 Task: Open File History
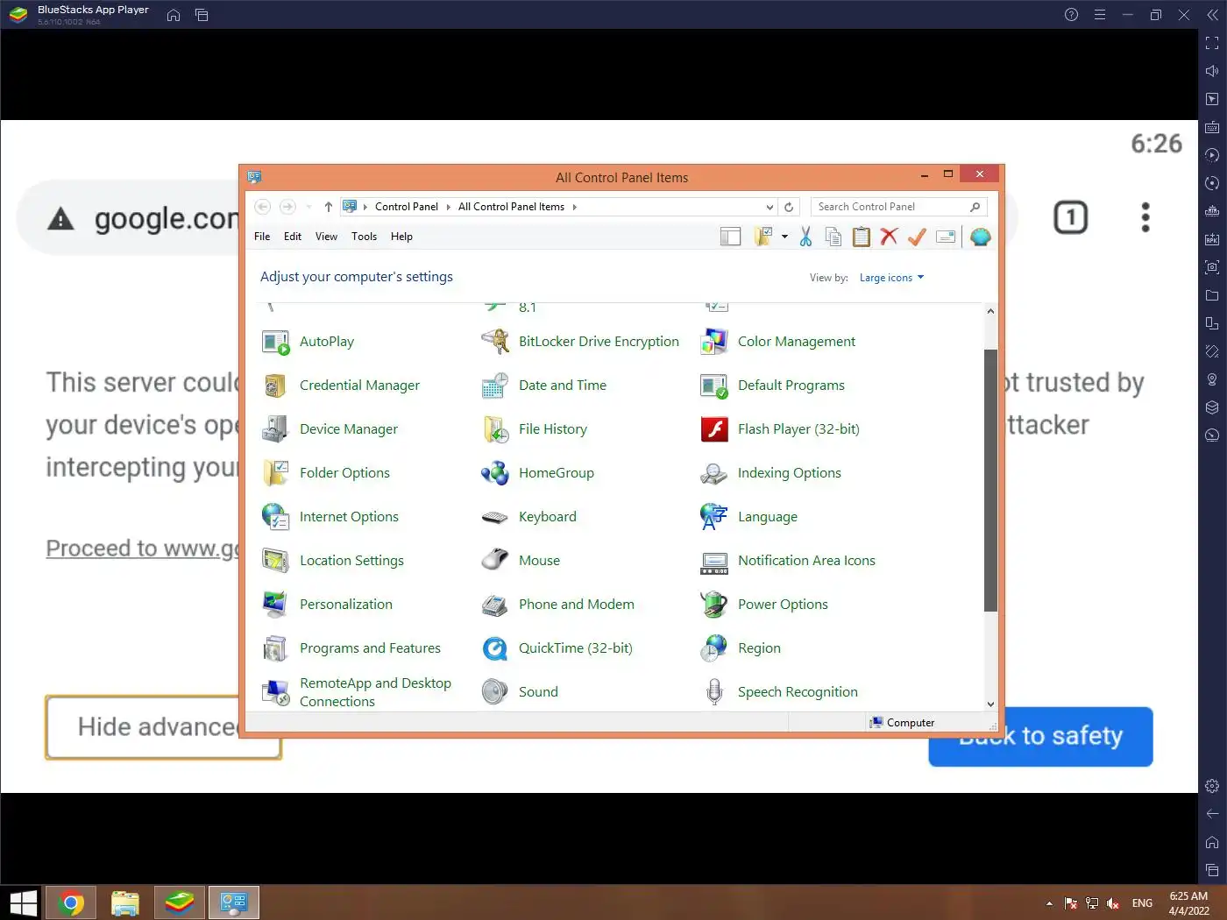click(535, 429)
